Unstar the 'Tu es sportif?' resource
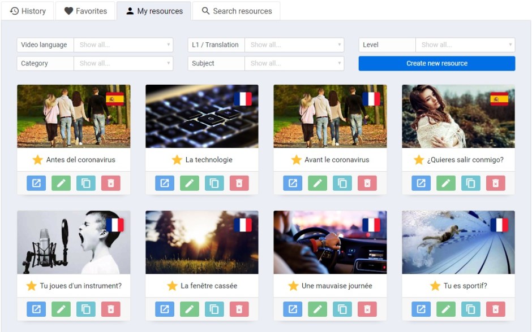 tap(435, 286)
